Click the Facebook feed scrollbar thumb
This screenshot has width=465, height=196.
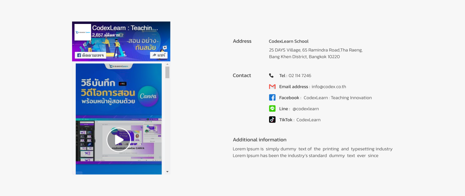tap(167, 72)
